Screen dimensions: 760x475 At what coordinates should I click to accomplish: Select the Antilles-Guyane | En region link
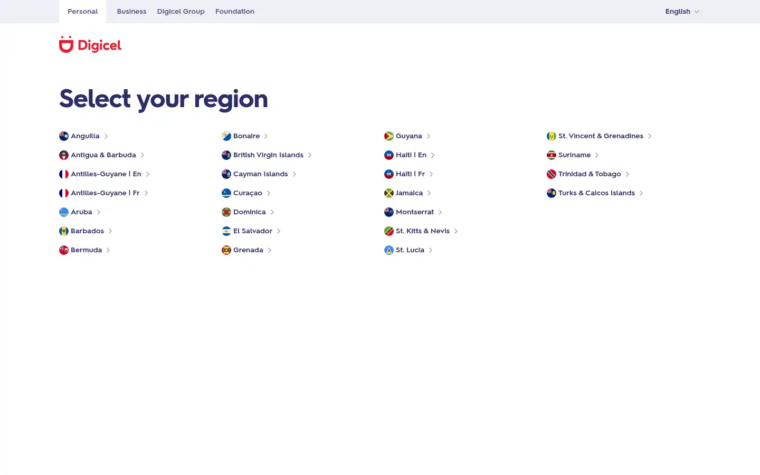(104, 174)
